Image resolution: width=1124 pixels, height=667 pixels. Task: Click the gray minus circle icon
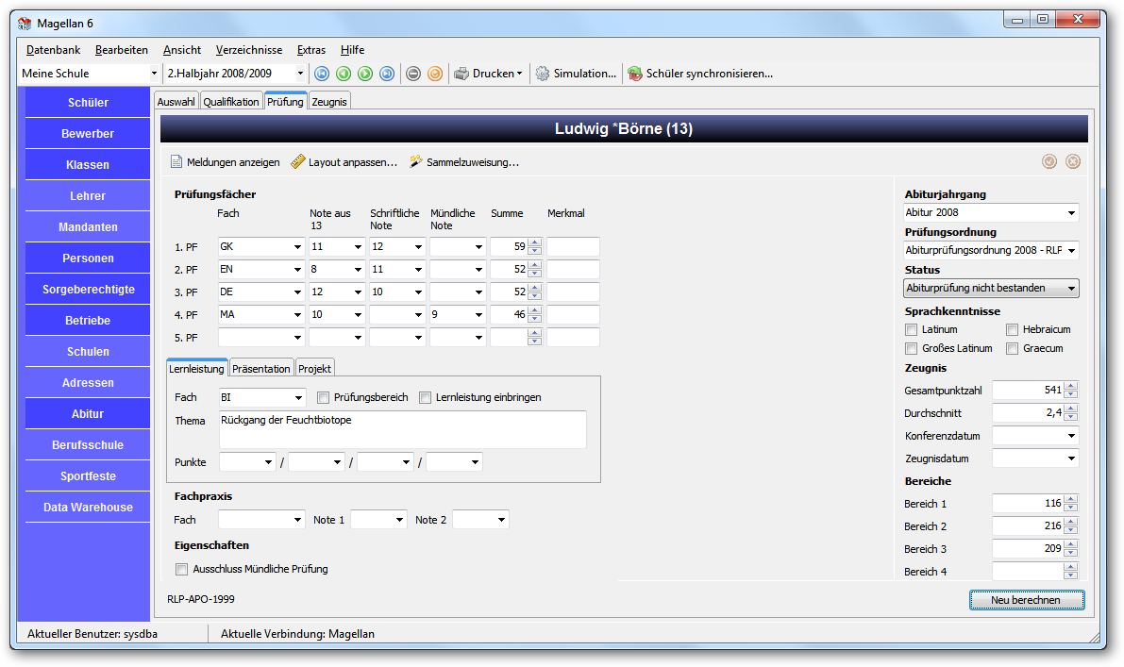[x=413, y=74]
